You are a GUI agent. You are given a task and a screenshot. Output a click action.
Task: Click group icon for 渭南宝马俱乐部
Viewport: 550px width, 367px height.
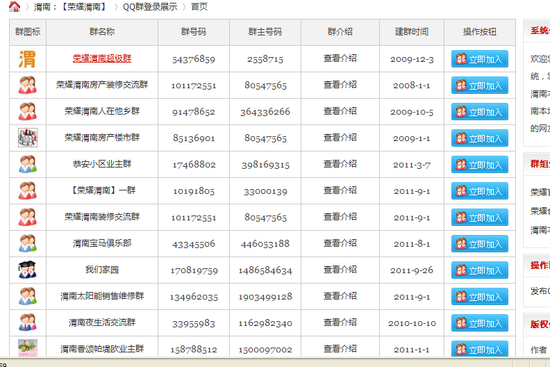[27, 243]
